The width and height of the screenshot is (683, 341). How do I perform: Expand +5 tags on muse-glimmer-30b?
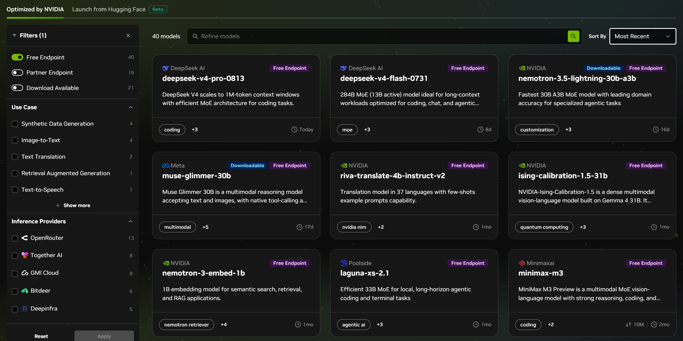click(205, 227)
